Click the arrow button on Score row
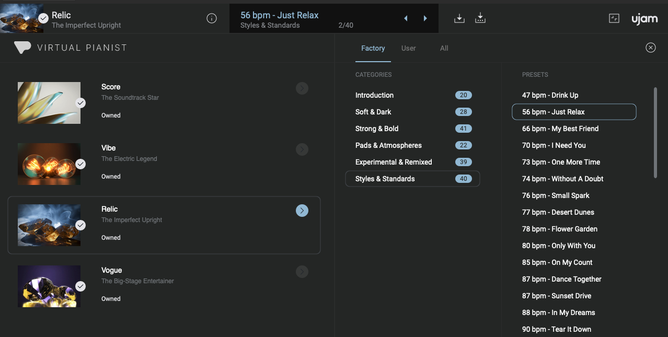668x337 pixels. [x=302, y=88]
